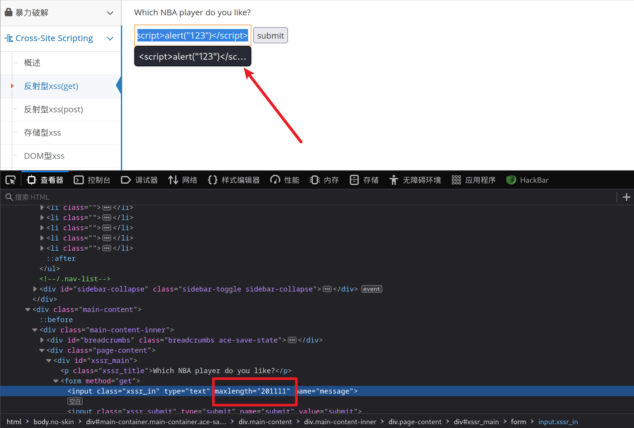
Task: Click the NBA player message input field
Action: coord(193,35)
